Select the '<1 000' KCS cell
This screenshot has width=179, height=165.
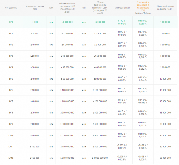tap(35, 22)
